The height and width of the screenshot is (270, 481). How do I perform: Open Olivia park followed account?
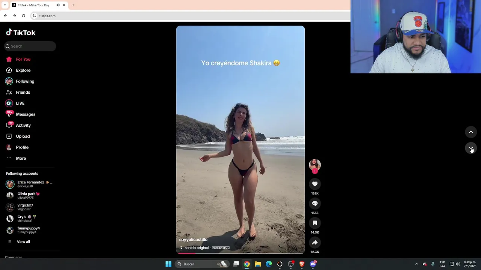click(x=23, y=195)
